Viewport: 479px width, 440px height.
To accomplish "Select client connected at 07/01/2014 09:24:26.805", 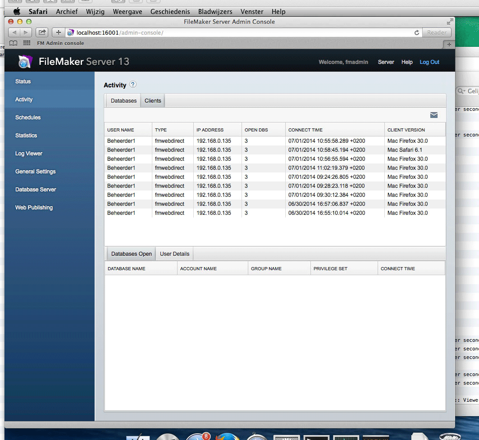I will point(275,177).
